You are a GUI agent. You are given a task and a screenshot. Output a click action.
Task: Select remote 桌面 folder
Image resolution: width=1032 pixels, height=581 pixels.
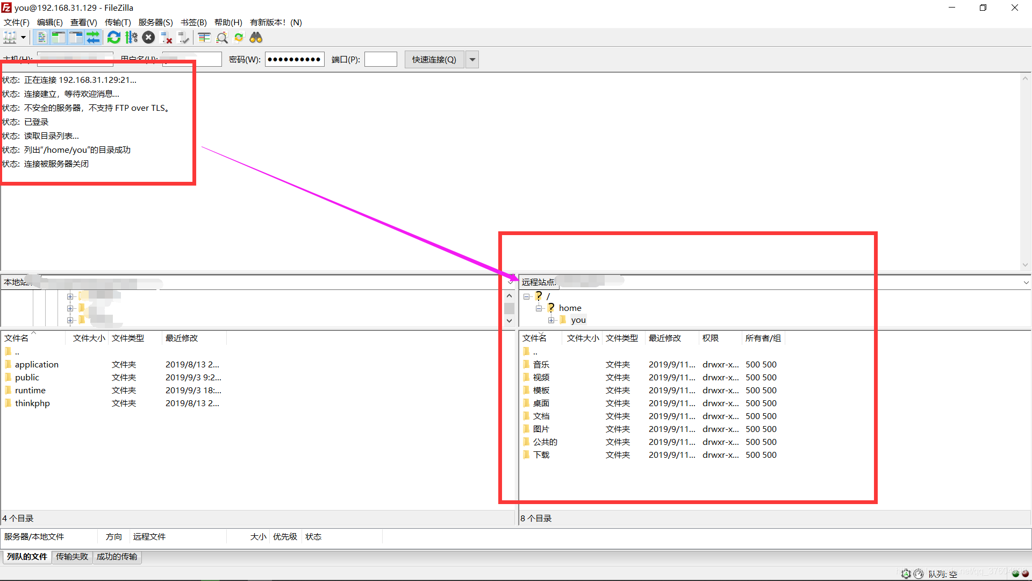click(x=541, y=403)
